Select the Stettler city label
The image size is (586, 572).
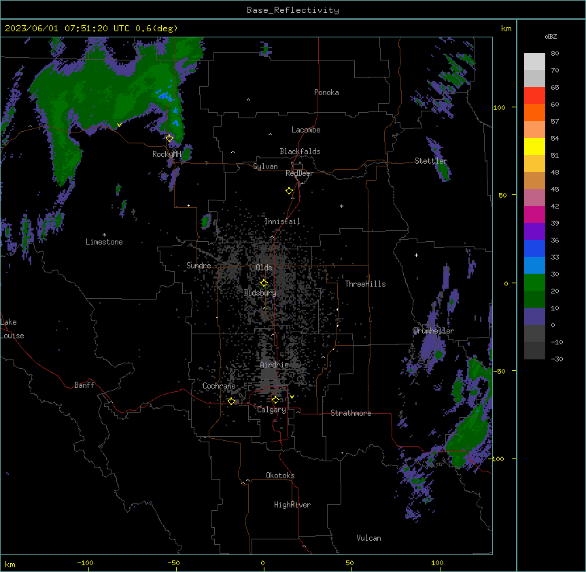click(x=431, y=161)
